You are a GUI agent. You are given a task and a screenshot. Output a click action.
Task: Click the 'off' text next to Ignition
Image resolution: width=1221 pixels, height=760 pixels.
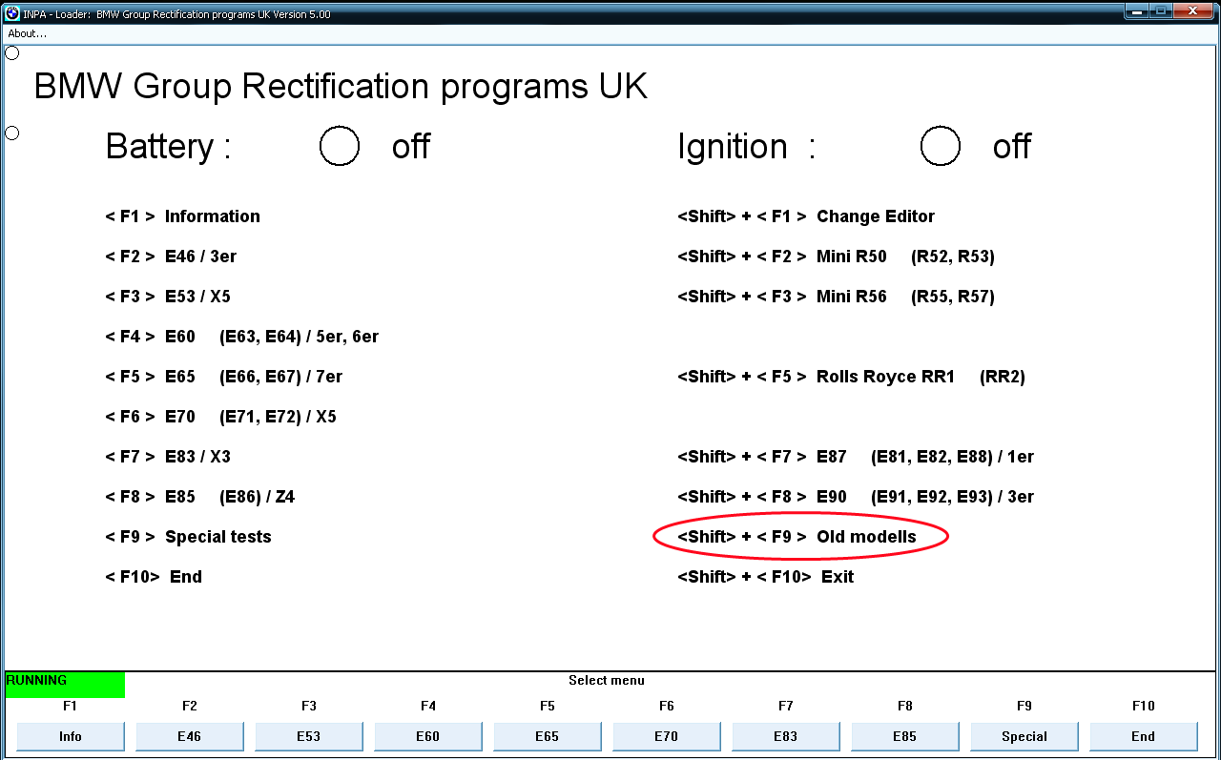click(x=1012, y=147)
